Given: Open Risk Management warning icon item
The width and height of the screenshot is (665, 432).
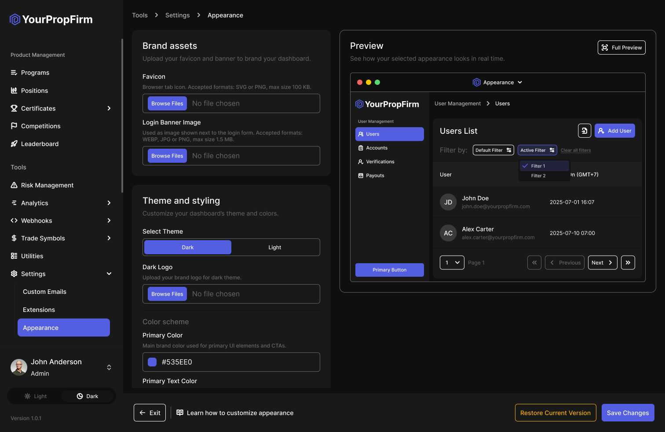Looking at the screenshot, I should (x=14, y=185).
